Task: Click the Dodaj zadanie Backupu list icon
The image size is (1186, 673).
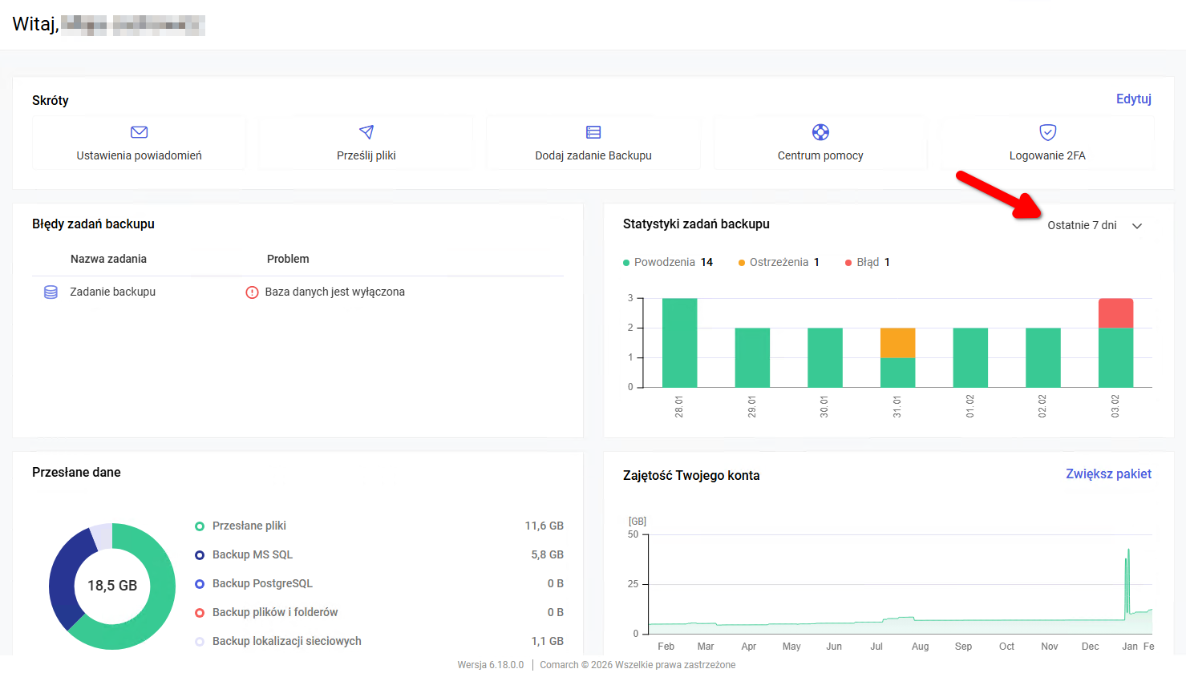Action: (x=593, y=132)
